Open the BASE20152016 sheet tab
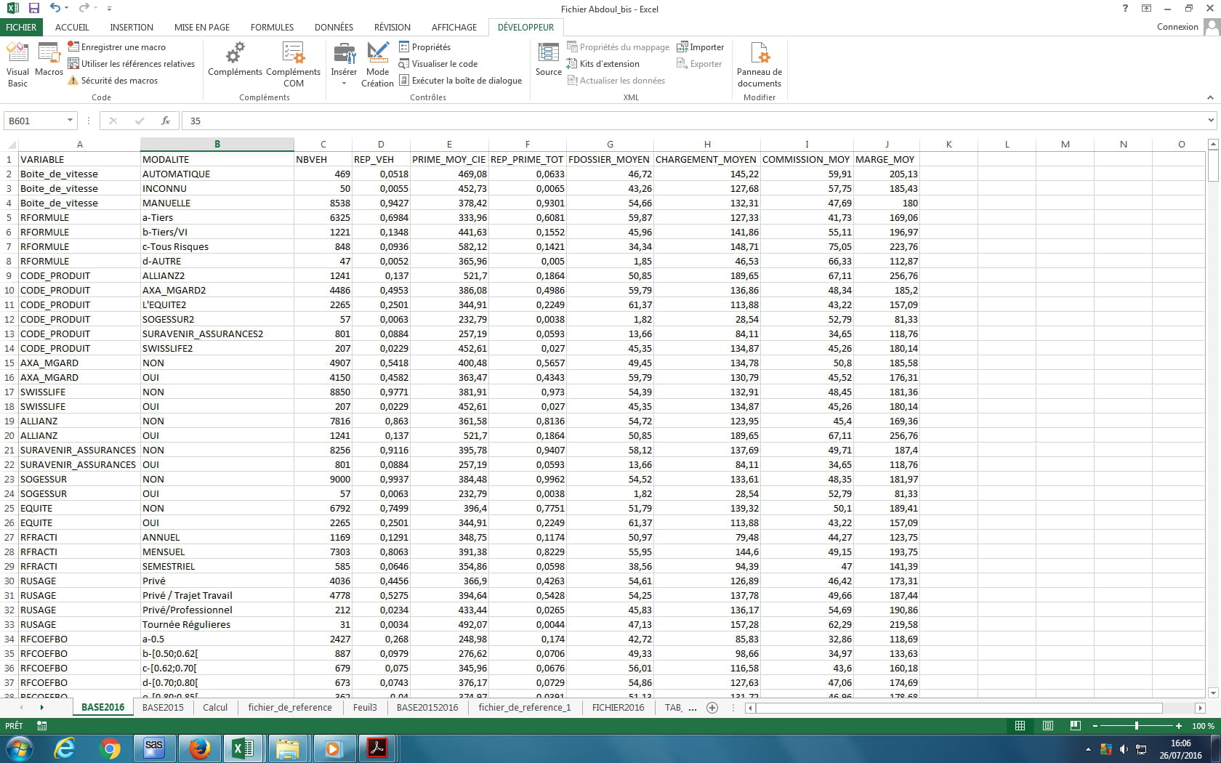Image resolution: width=1221 pixels, height=763 pixels. 427,707
